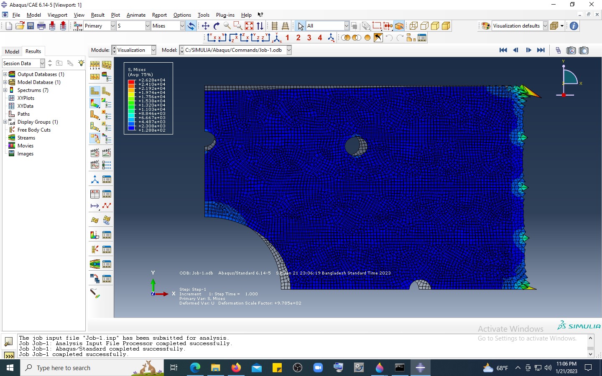Toggle the mouse select arrow tool
Image resolution: width=602 pixels, height=376 pixels.
click(300, 26)
